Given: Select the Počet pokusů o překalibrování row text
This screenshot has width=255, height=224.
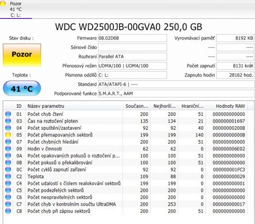Looking at the screenshot, I should (59, 163).
